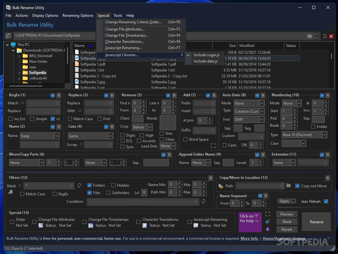Click the file list vertical scrollbar
The image size is (338, 254).
pos(331,56)
